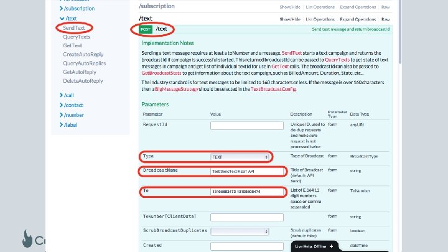Open QueryTexts in the sidebar

[x=77, y=37]
